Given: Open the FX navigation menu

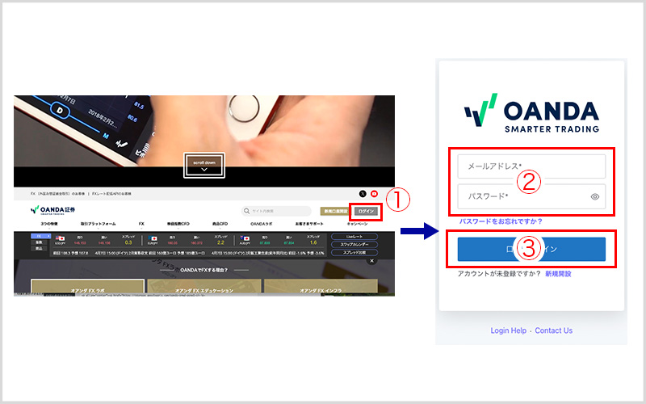Looking at the screenshot, I should tap(141, 224).
